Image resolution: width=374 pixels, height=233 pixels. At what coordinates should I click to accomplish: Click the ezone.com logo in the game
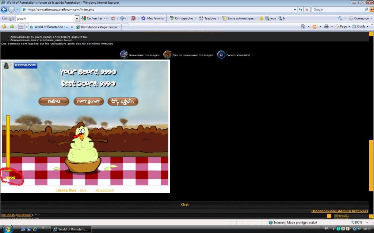(x=25, y=65)
